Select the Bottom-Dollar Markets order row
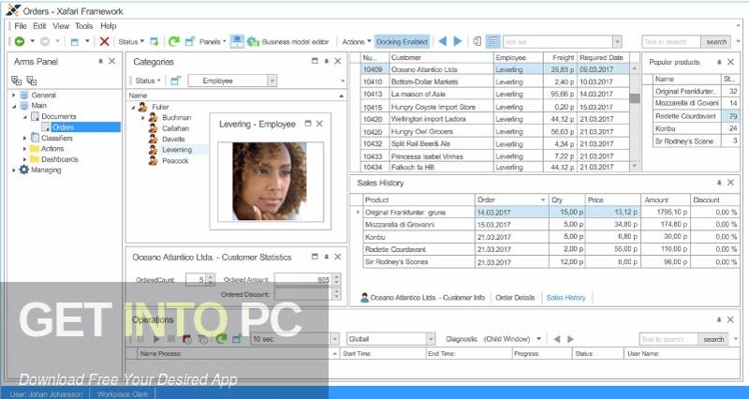749x399 pixels. (494, 81)
